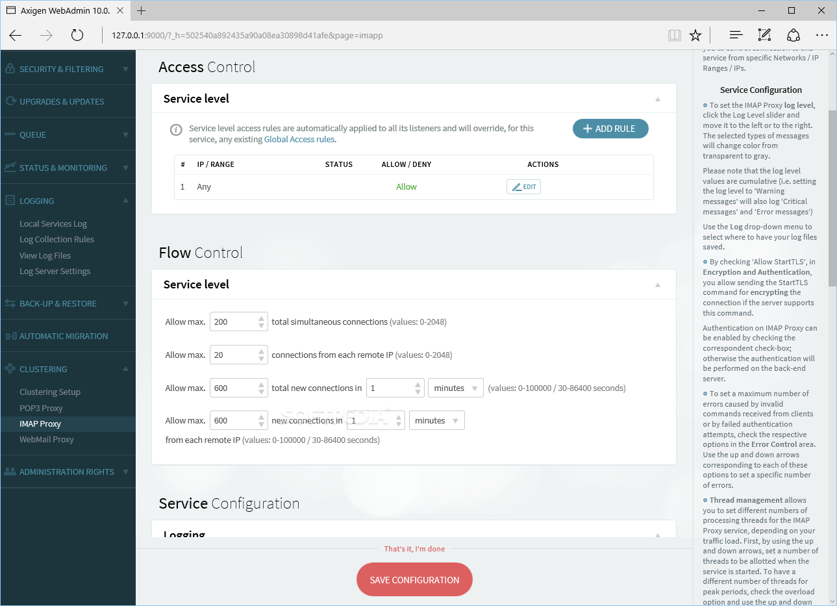Screen dimensions: 837x606
Task: Expand the Back-up & Restore menu arrow
Action: point(125,303)
